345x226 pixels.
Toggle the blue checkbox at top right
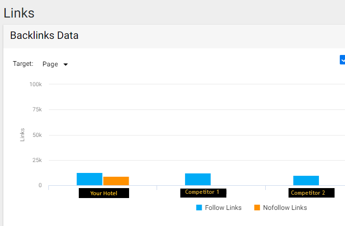pyautogui.click(x=342, y=60)
